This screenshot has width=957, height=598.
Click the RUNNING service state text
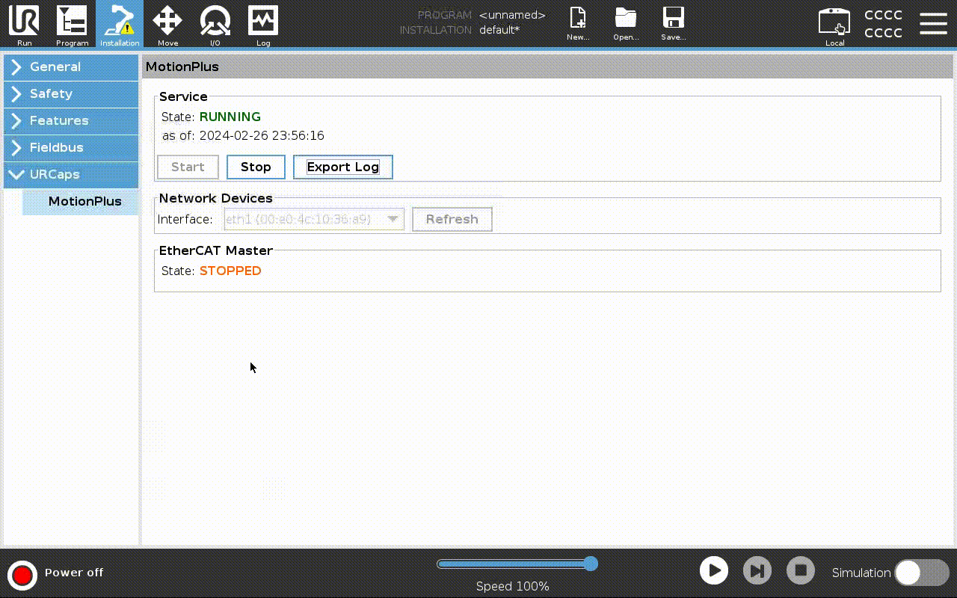230,117
